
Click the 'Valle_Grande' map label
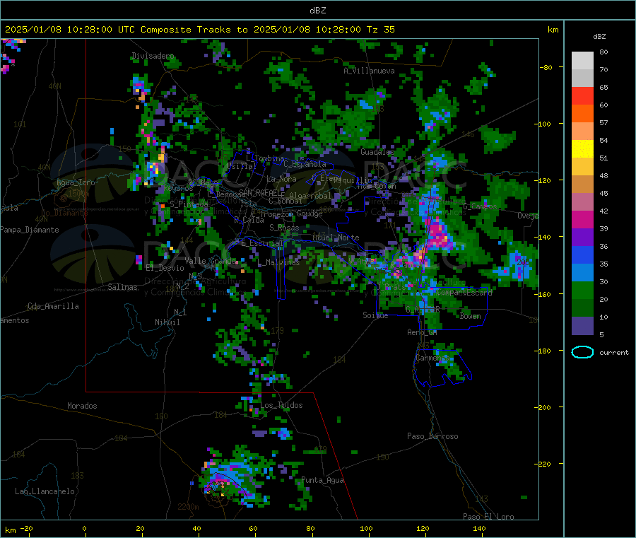[210, 260]
